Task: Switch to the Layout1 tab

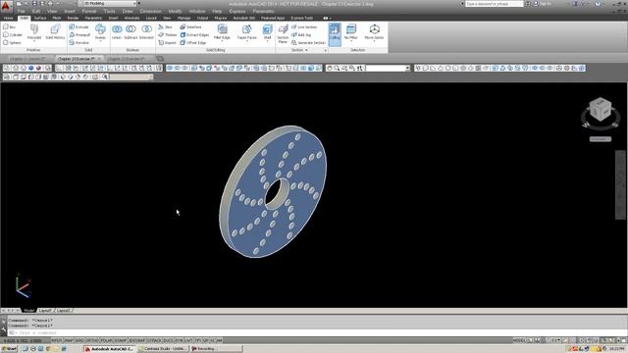Action: [45, 311]
